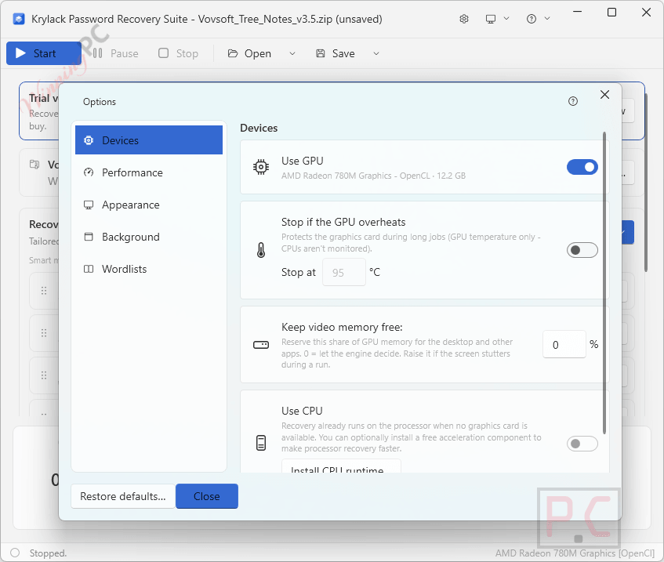Click the video memory icon

pos(261,345)
